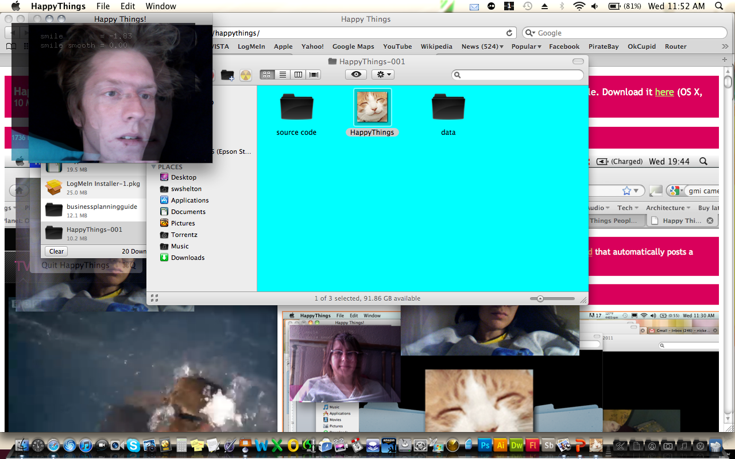Viewport: 735px width, 459px height.
Task: Open the source code folder
Action: pos(296,107)
